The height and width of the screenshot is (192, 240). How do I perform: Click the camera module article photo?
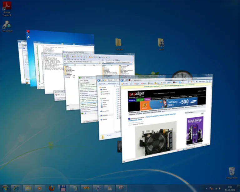click(156, 139)
